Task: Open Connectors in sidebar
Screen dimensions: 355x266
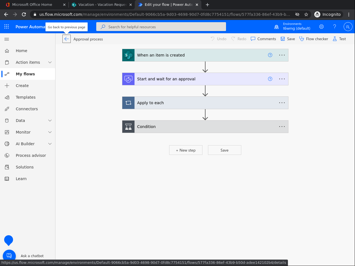Action: point(28,109)
